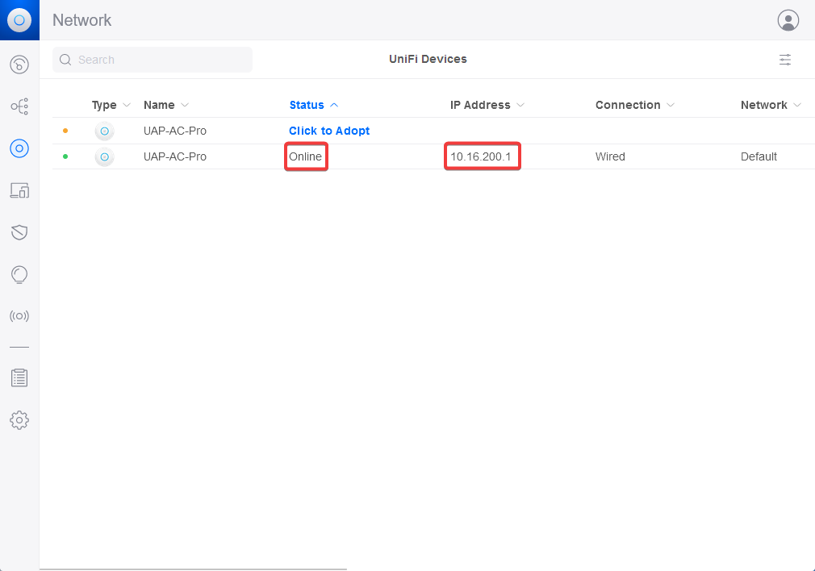
Task: Open the System Log list icon
Action: pos(19,377)
